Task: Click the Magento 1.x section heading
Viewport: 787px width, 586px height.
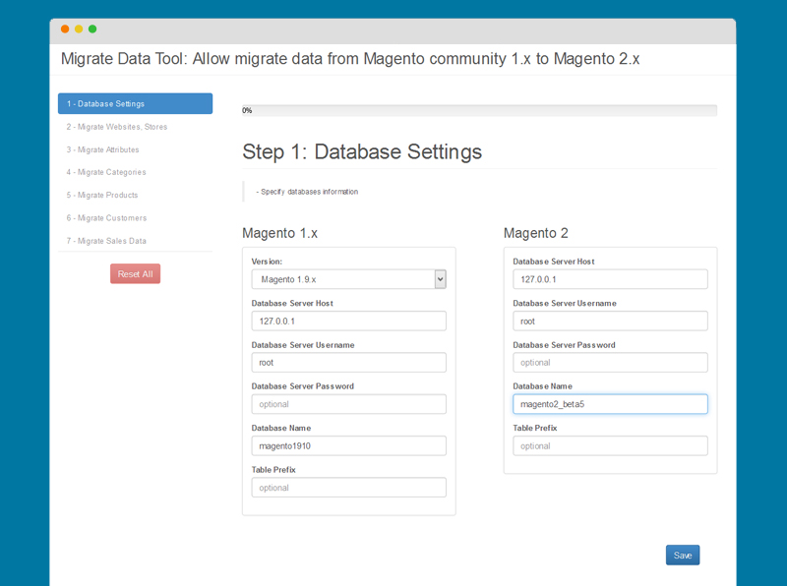Action: [x=279, y=233]
